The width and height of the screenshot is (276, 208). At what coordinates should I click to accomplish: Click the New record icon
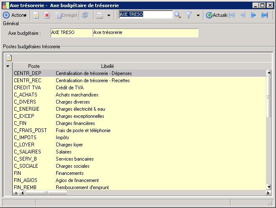tap(36, 15)
